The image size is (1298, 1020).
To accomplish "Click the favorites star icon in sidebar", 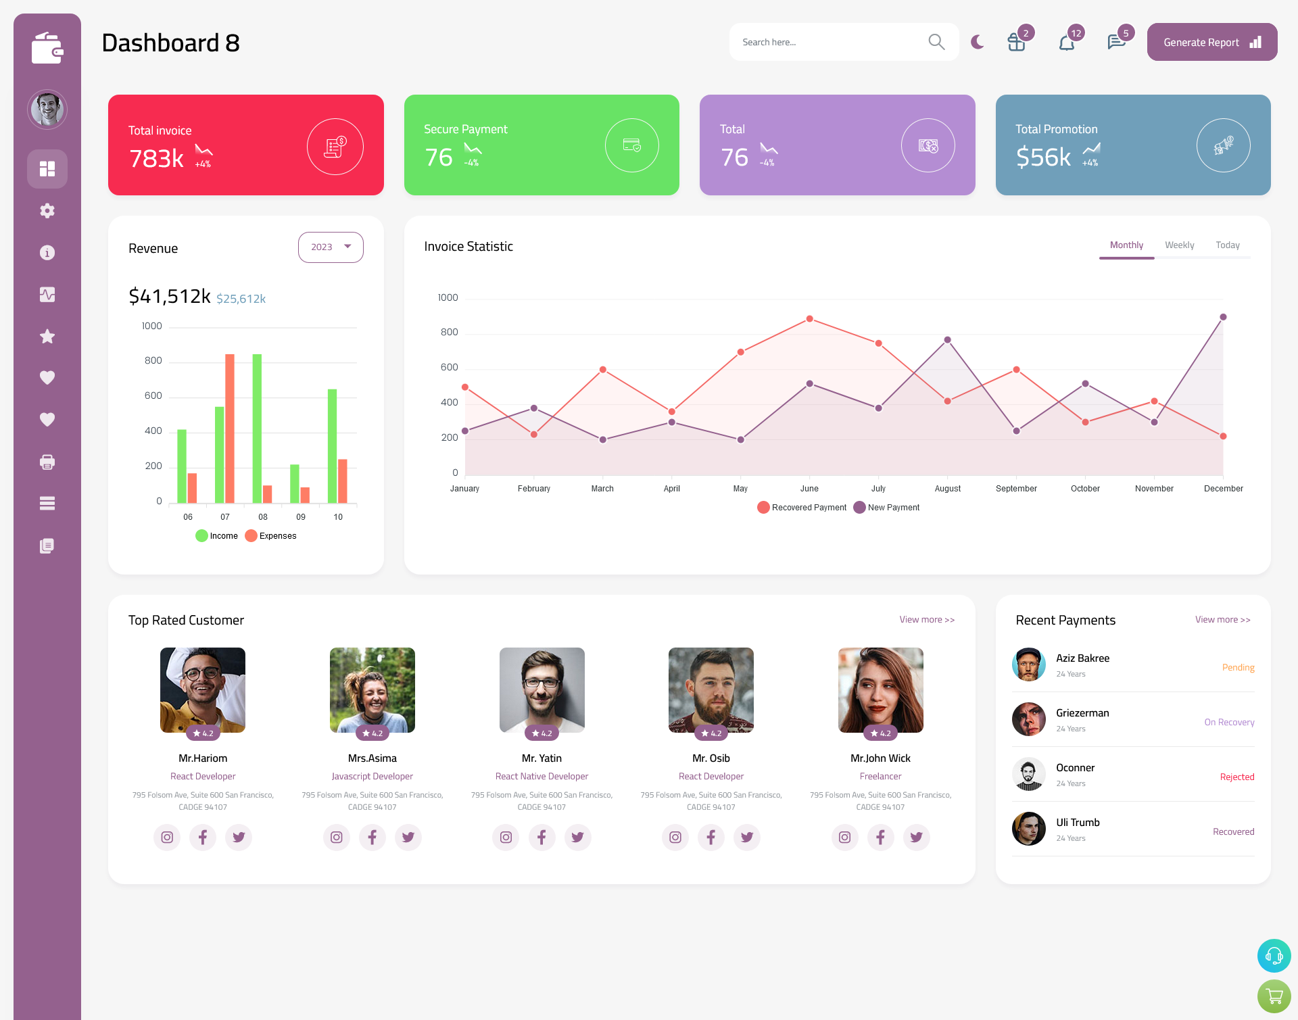I will [x=47, y=336].
